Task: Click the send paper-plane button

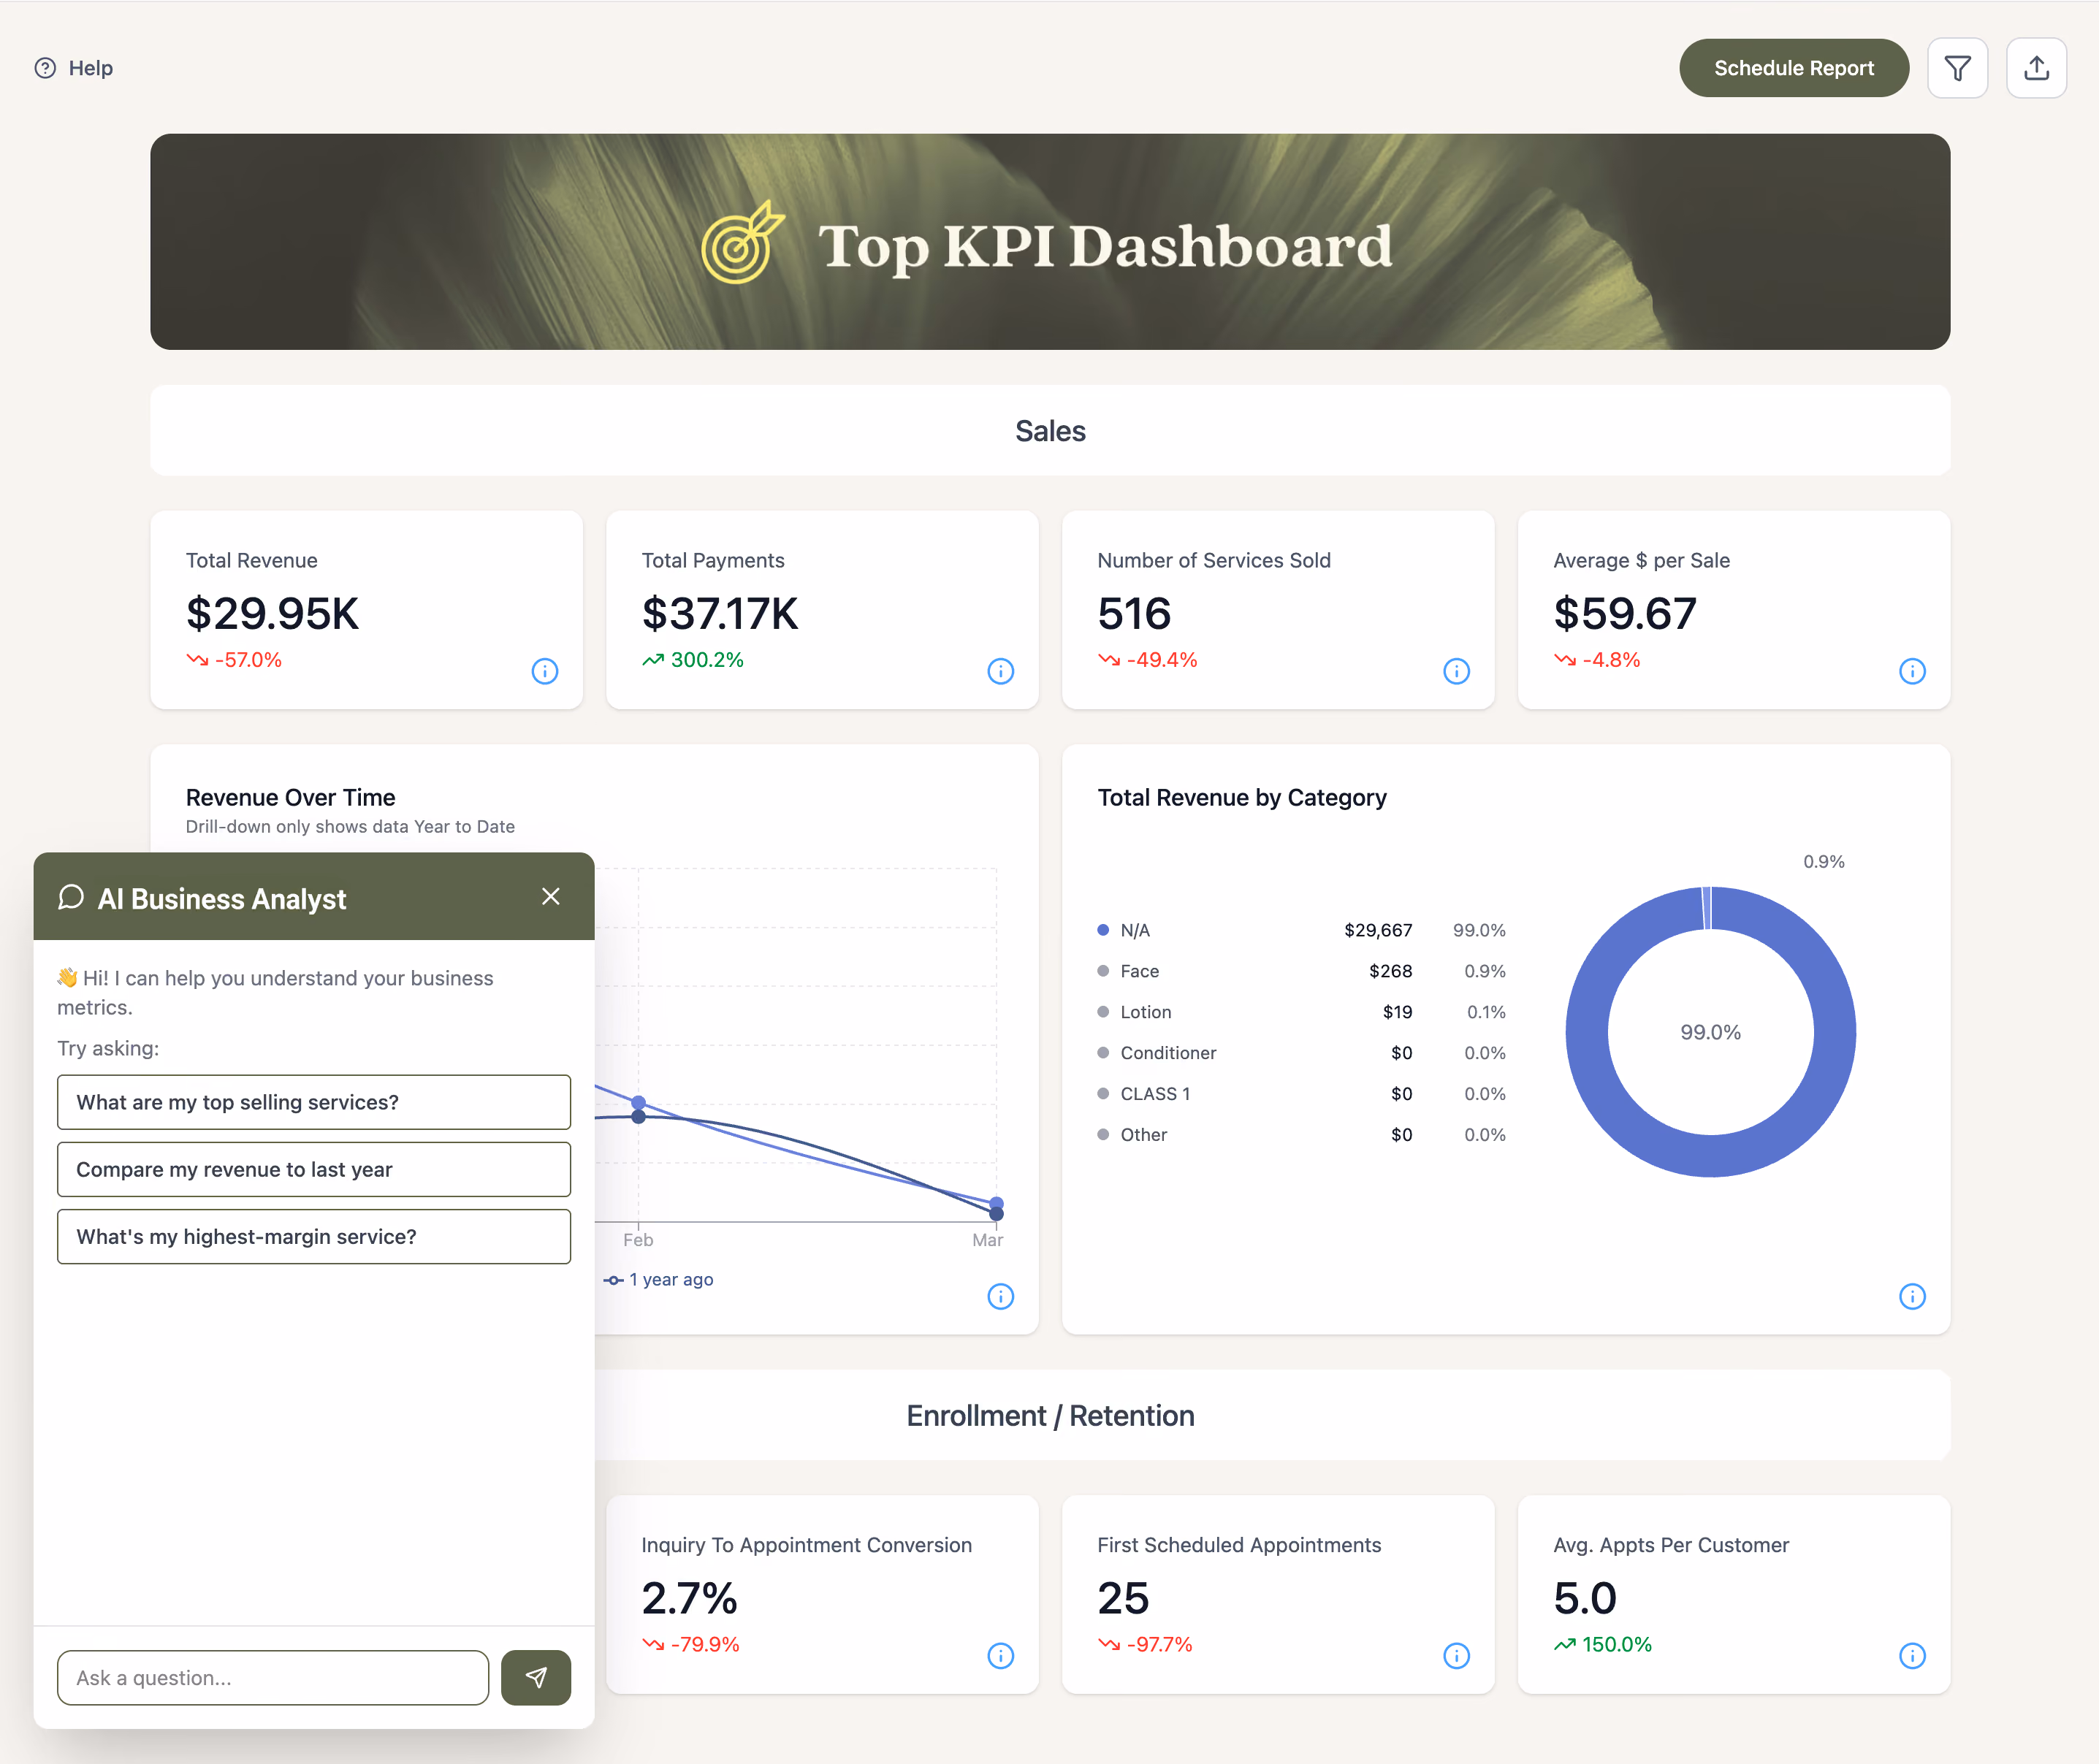Action: pos(536,1677)
